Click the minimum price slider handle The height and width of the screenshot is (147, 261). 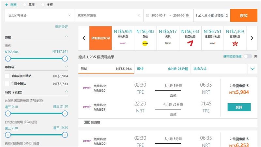click(8, 58)
